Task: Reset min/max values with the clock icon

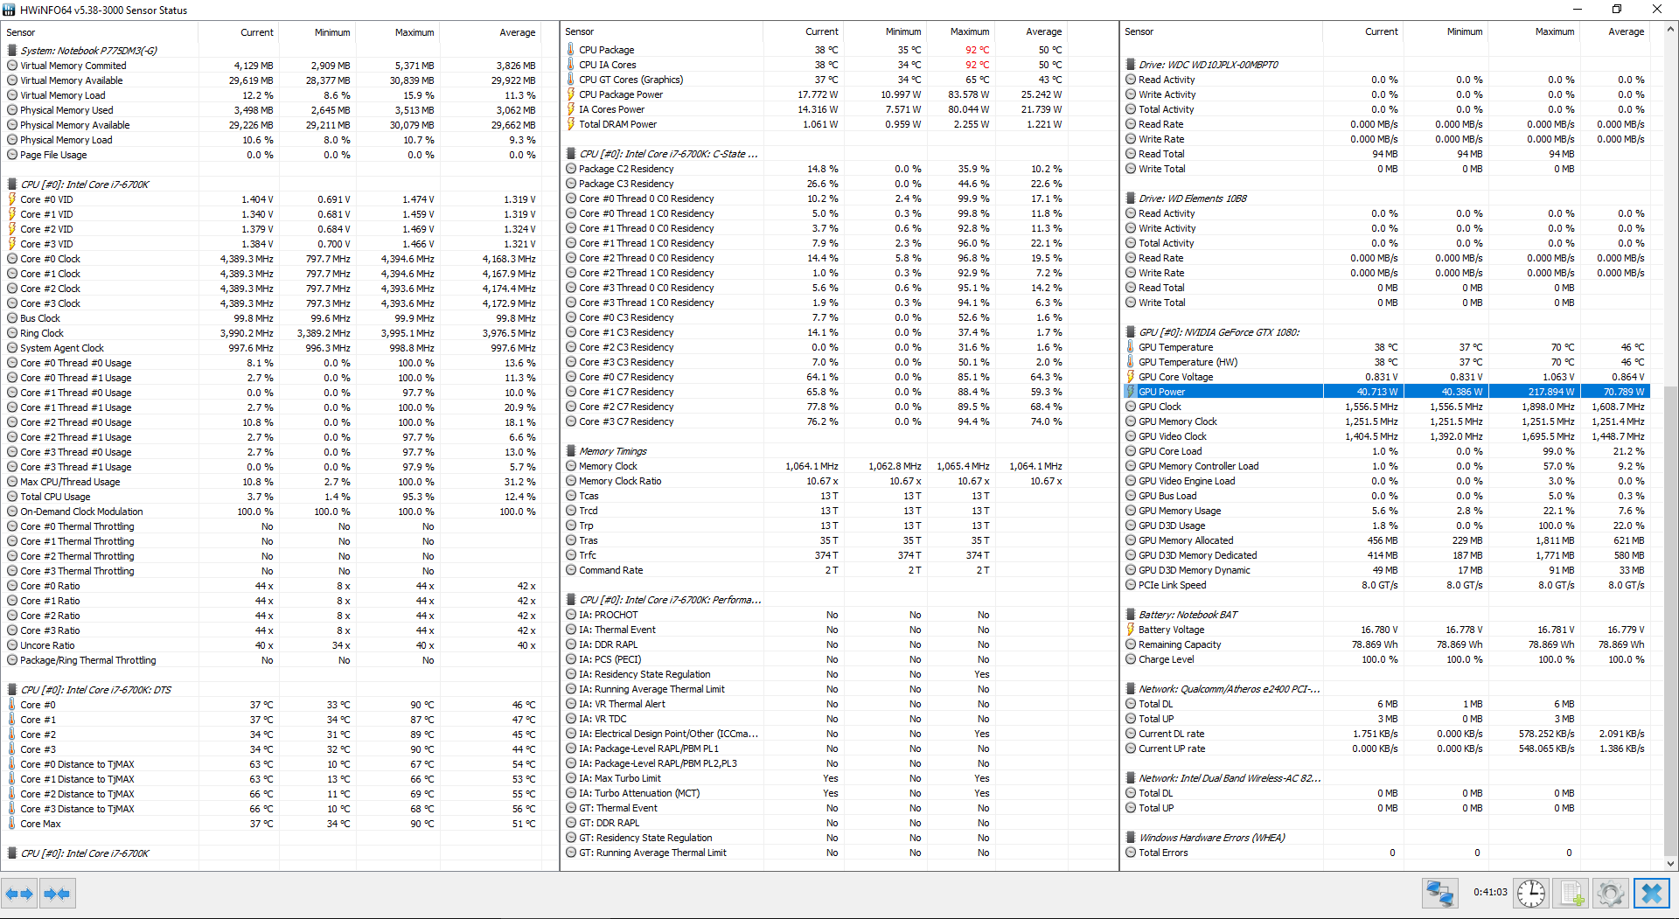Action: click(x=1531, y=894)
